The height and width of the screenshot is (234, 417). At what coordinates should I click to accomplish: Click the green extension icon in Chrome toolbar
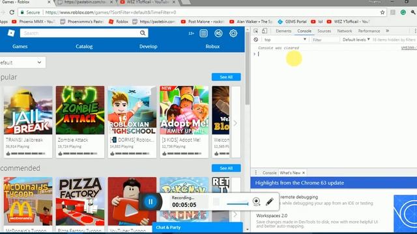[x=403, y=12]
